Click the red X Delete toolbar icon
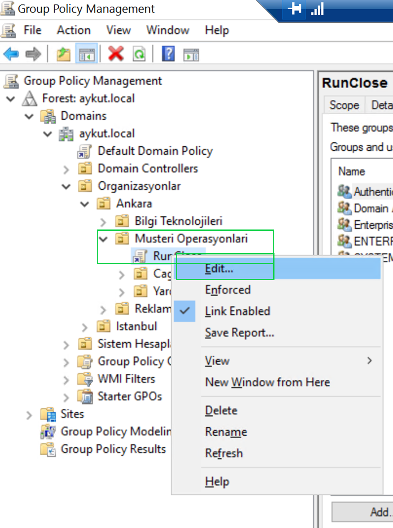Screen dimensions: 393x528 (x=116, y=54)
